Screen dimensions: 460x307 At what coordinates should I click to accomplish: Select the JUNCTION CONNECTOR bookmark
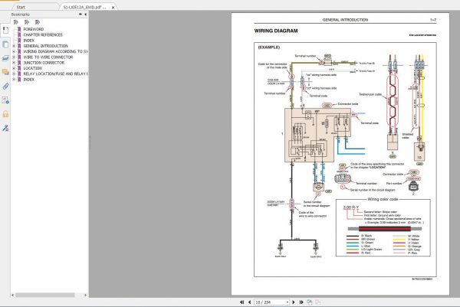pyautogui.click(x=44, y=63)
